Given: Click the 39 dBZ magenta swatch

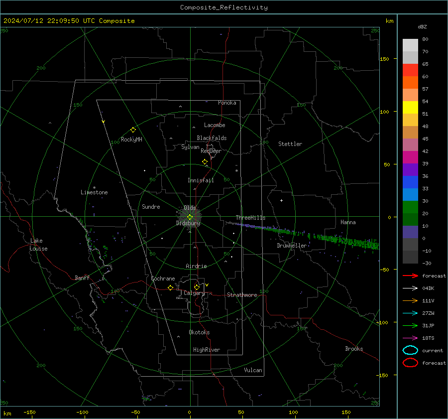Looking at the screenshot, I should click(x=410, y=157).
